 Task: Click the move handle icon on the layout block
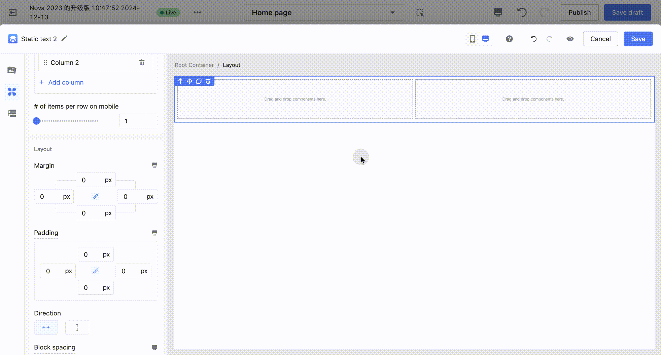pyautogui.click(x=189, y=81)
